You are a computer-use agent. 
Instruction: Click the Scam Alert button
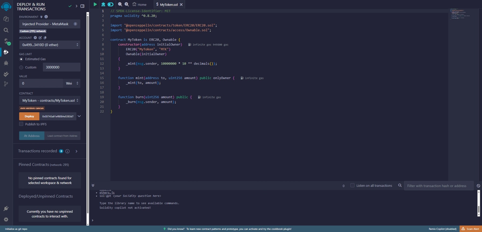(470, 229)
